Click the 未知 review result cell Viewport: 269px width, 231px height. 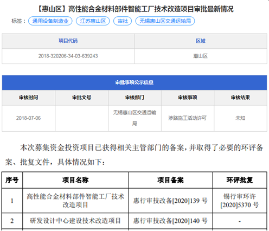240,118
